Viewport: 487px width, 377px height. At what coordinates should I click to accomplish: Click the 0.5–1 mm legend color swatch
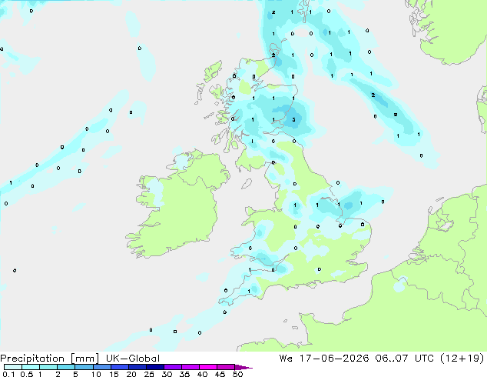click(x=31, y=367)
